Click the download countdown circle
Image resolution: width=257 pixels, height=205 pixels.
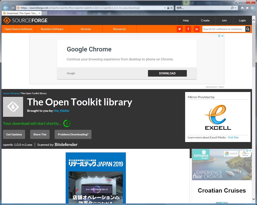click(x=67, y=123)
